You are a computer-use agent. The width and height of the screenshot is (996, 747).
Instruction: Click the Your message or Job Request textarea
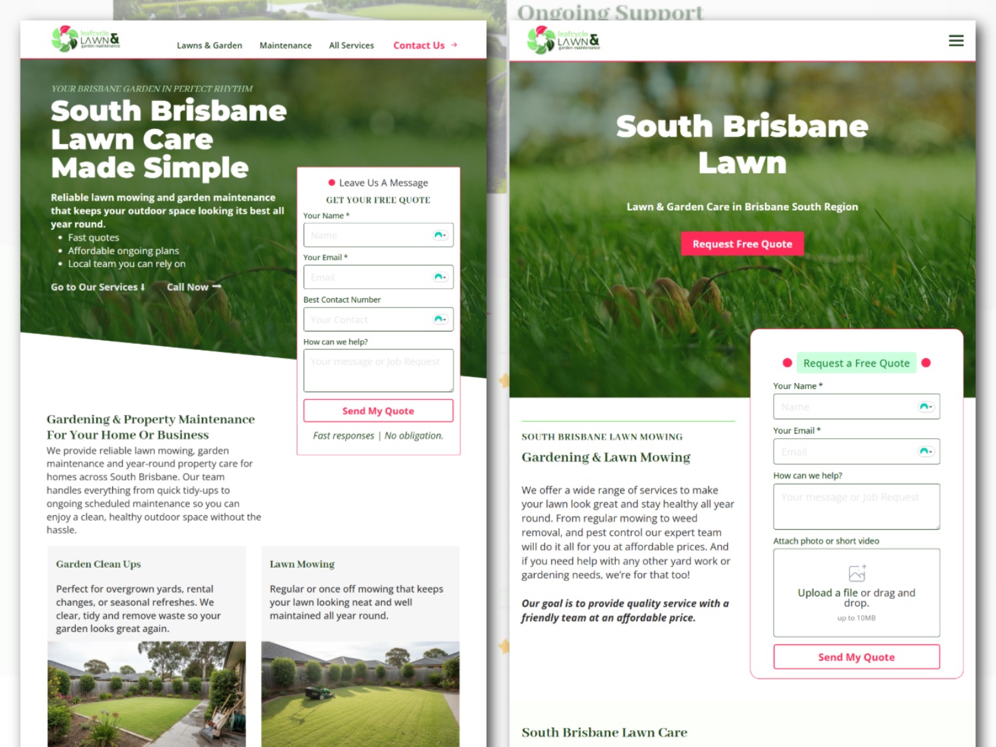(378, 370)
